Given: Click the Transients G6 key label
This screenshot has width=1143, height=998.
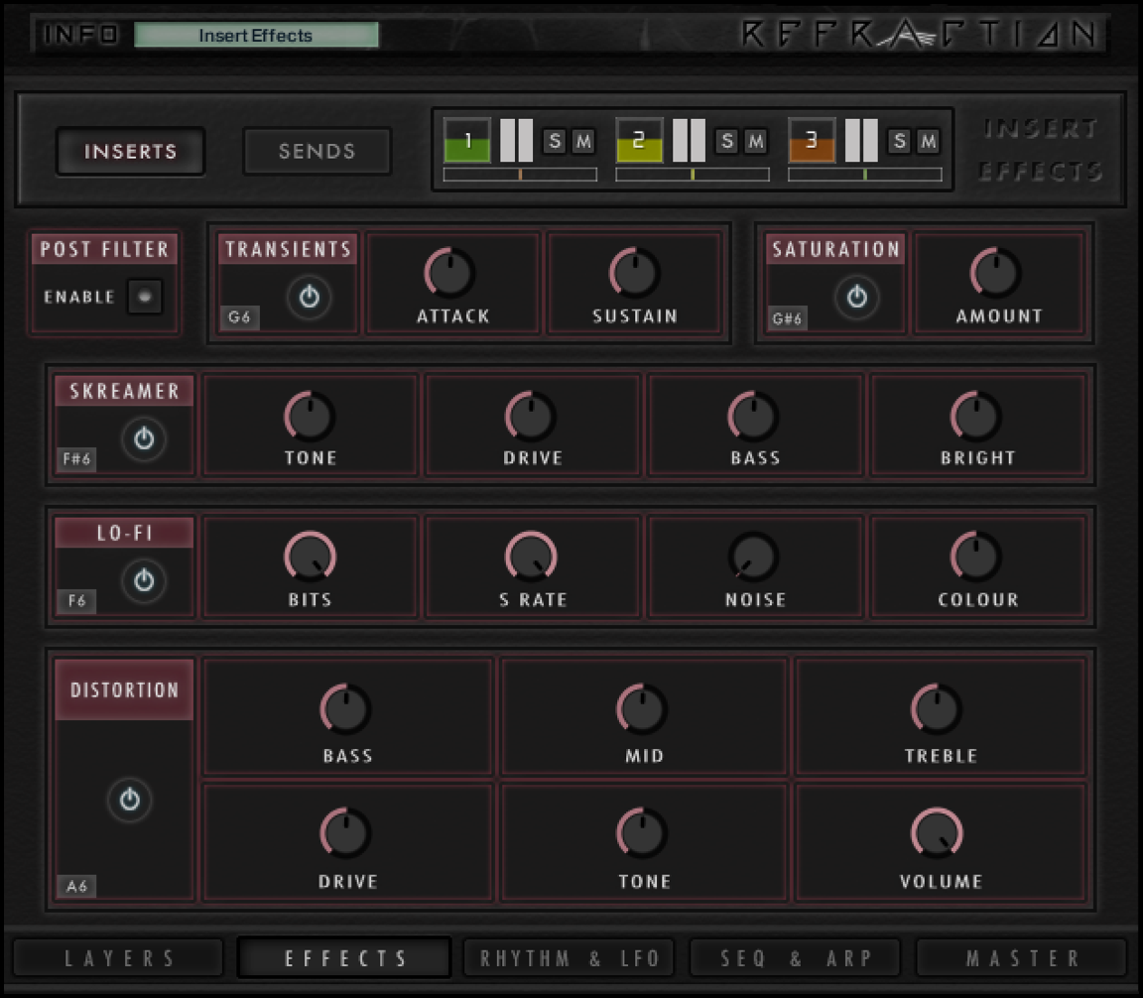Looking at the screenshot, I should tap(239, 317).
